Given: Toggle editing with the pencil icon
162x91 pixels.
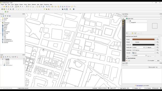Looking at the screenshot, I should pos(19,9).
